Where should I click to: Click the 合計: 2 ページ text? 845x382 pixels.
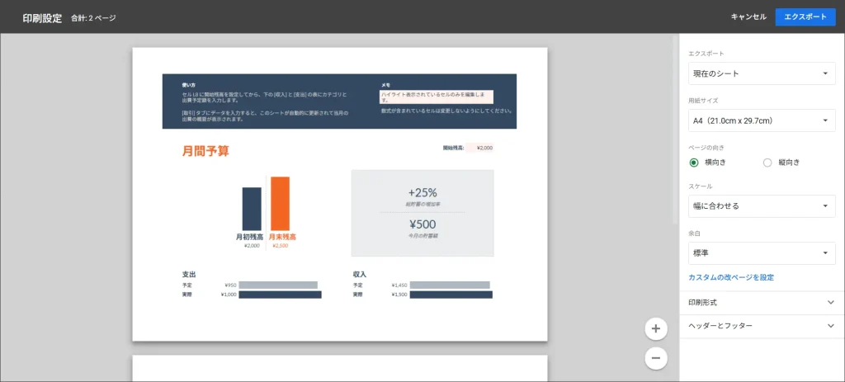tap(93, 18)
